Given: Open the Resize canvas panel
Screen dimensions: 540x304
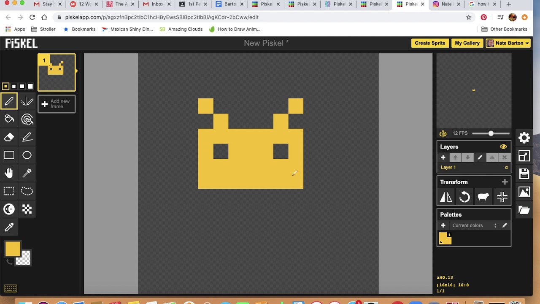Looking at the screenshot, I should 524,156.
